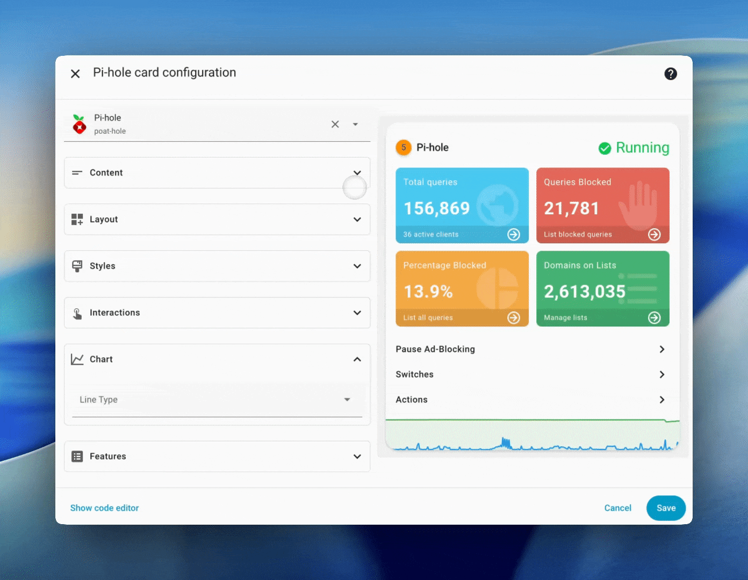Click the Features list icon

tap(77, 456)
